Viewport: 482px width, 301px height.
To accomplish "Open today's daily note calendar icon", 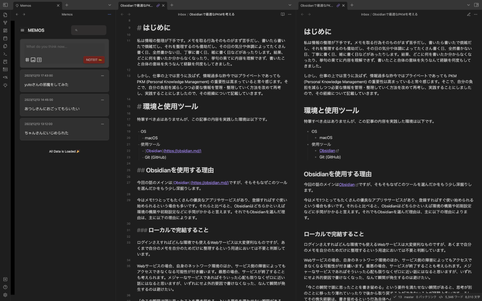I will click(x=5, y=38).
